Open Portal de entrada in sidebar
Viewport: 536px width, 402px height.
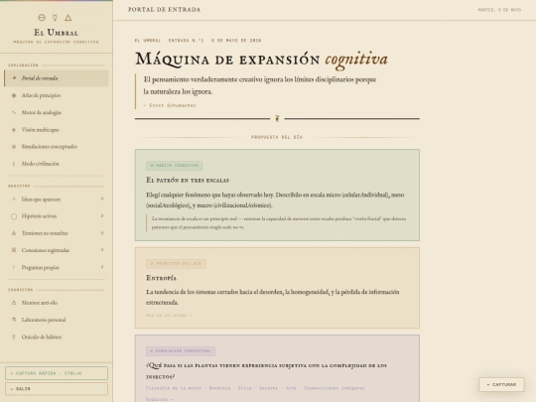click(57, 78)
